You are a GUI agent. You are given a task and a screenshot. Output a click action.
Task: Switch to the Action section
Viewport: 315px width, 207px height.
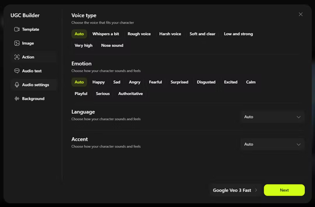tap(34, 57)
